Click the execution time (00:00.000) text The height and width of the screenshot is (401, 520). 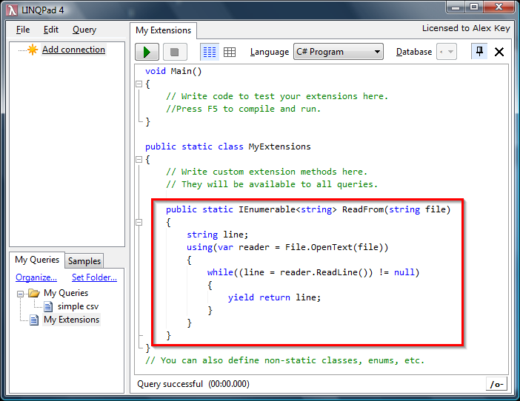pyautogui.click(x=229, y=384)
